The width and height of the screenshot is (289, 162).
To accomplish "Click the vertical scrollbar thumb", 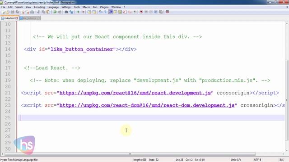I will coord(287,100).
